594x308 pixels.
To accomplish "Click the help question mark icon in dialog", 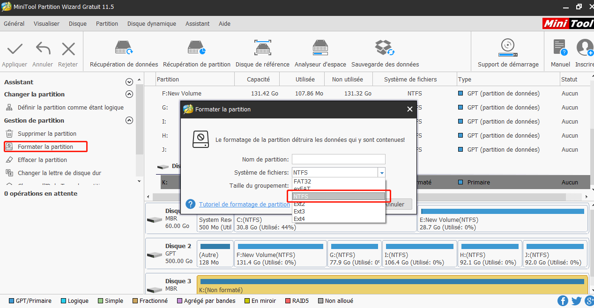I will [x=190, y=204].
